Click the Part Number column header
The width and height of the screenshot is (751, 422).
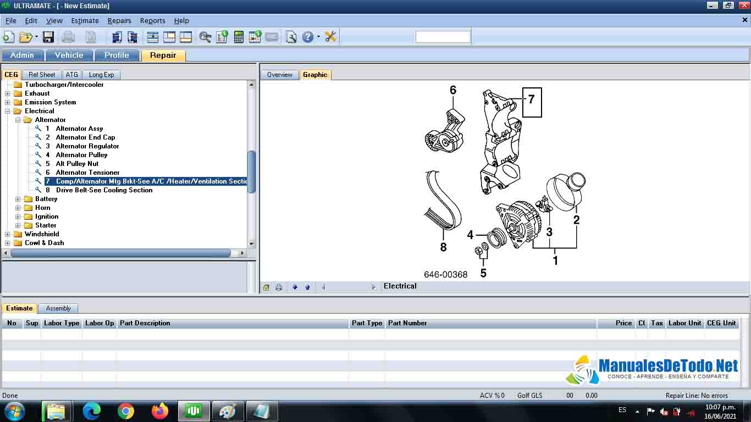(x=491, y=323)
